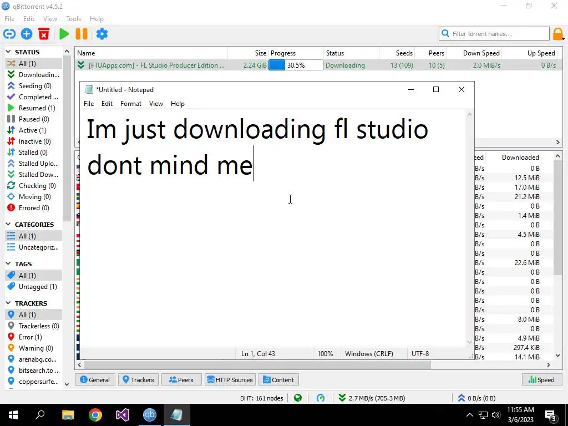Open qBittorrent Edit menu

29,19
